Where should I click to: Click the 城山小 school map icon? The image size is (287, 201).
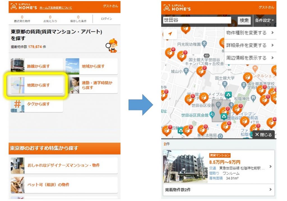(186, 71)
